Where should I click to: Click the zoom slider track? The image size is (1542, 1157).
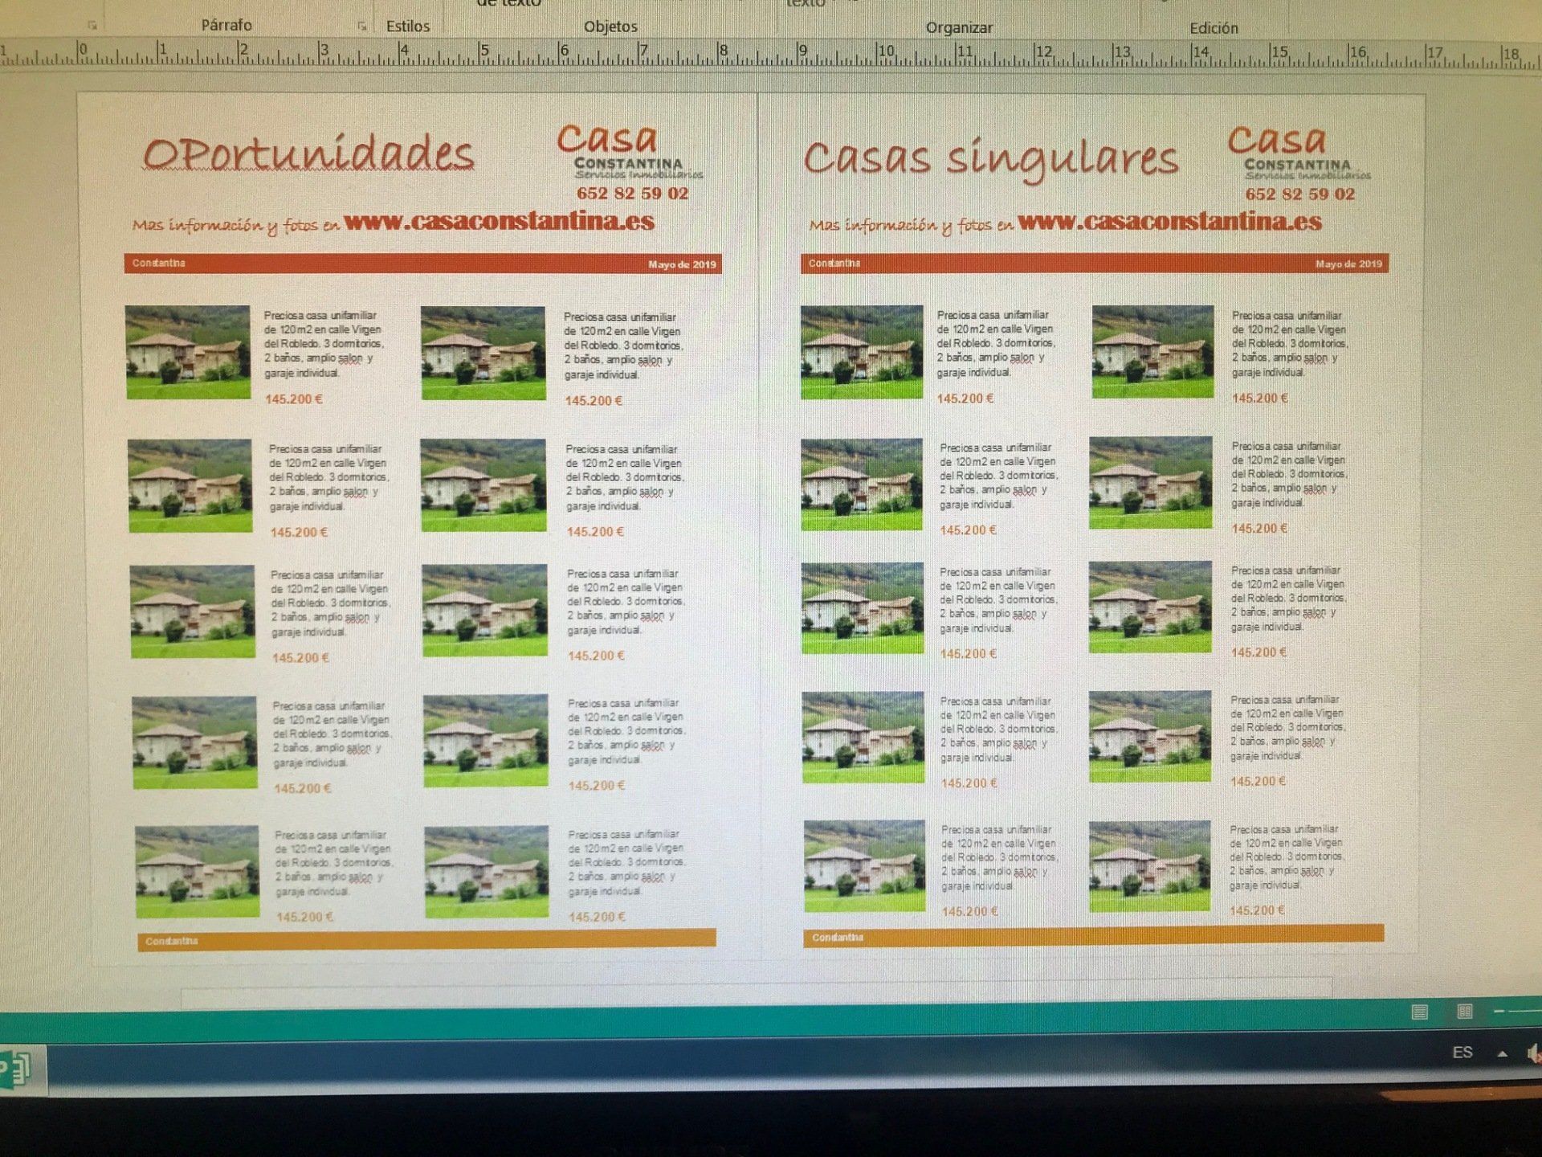(x=1526, y=1011)
